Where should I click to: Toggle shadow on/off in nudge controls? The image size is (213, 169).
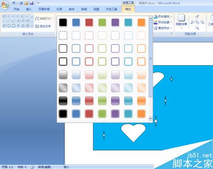197,22
